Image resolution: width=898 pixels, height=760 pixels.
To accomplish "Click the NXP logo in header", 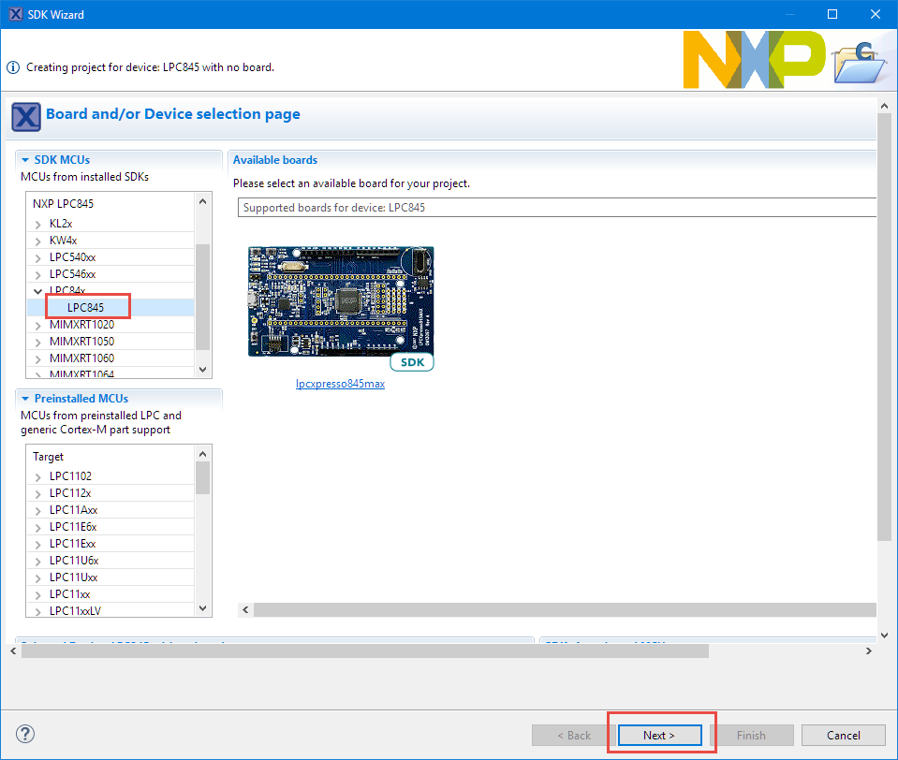I will coord(753,60).
